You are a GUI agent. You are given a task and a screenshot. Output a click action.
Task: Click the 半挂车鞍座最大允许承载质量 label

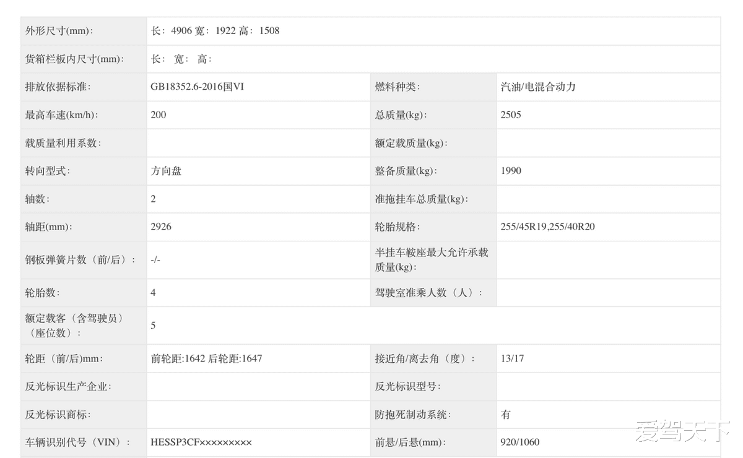point(432,260)
